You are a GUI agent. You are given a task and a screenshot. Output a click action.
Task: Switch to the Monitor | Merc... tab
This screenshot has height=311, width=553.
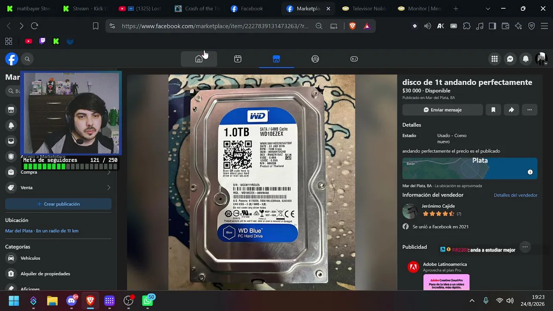click(420, 9)
